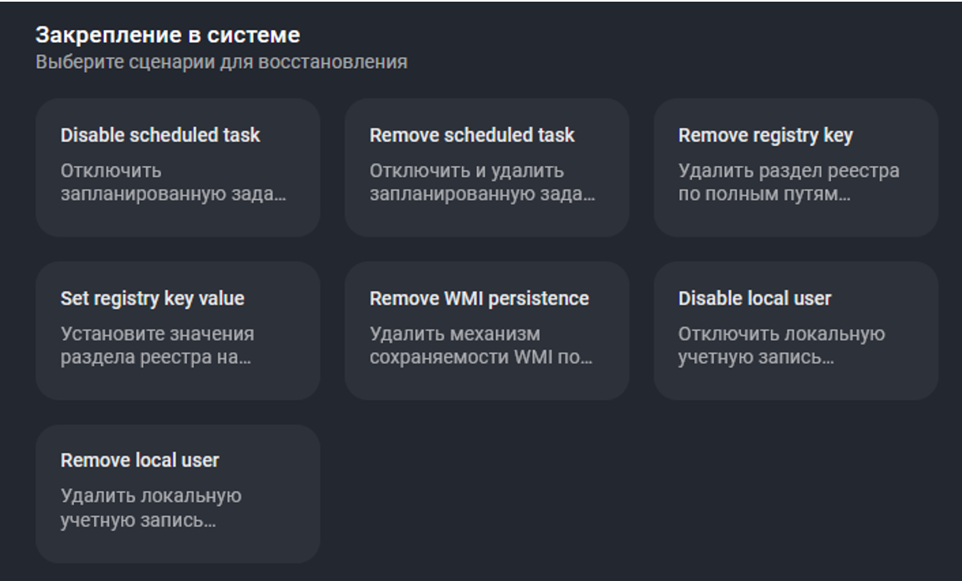The height and width of the screenshot is (581, 962).
Task: Click the 'Remove scheduled task' title text
Action: click(472, 135)
